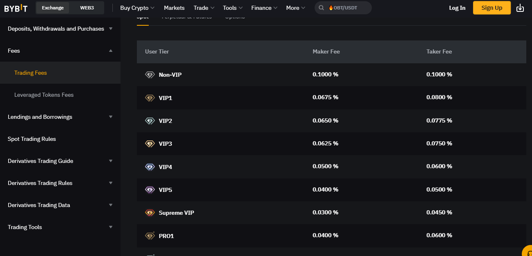Click the VIP5 tier badge icon
The image size is (532, 256).
click(x=150, y=190)
